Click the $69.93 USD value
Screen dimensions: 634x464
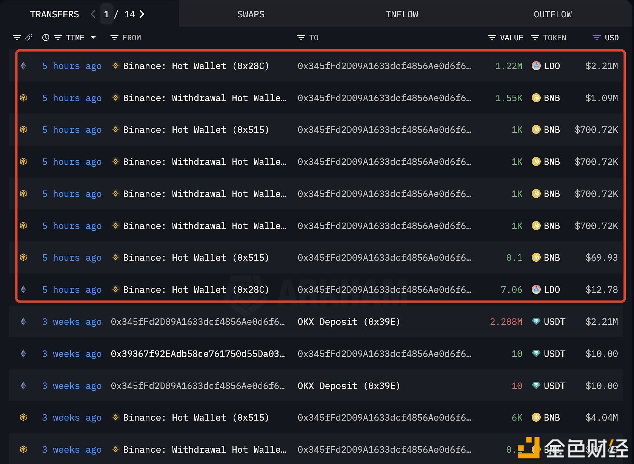pyautogui.click(x=602, y=258)
